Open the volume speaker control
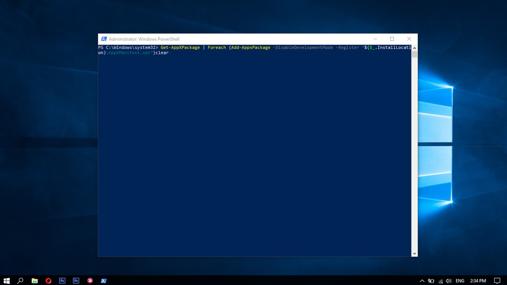 coord(449,281)
